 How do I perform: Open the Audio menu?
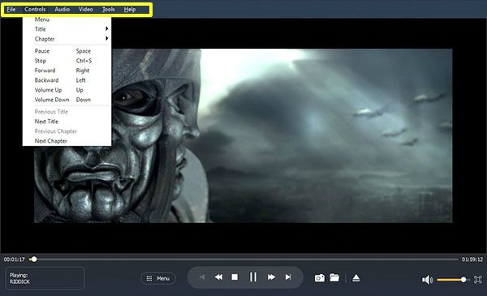pos(62,9)
